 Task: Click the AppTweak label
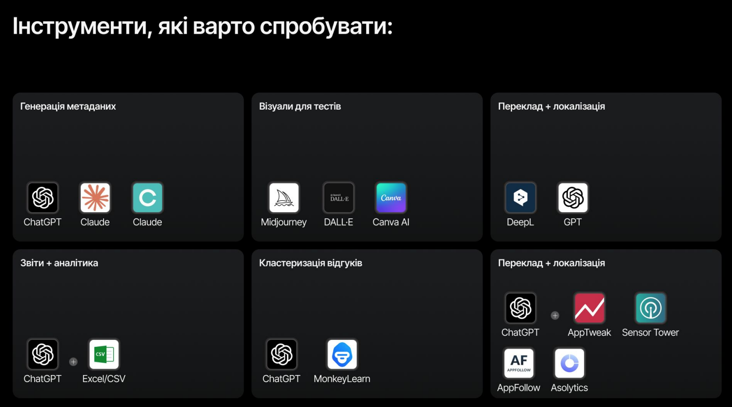(589, 333)
